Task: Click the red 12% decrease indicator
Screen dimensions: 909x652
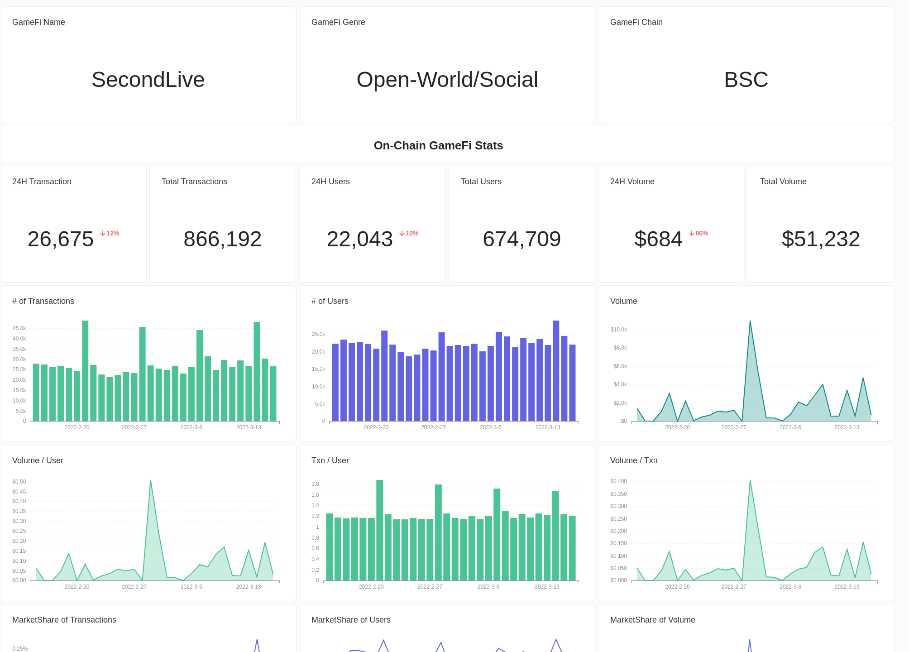Action: (x=109, y=233)
